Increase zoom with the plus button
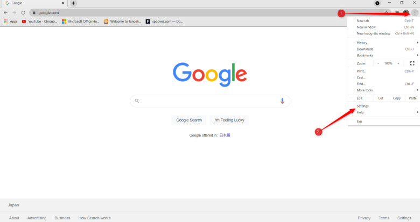 398,63
